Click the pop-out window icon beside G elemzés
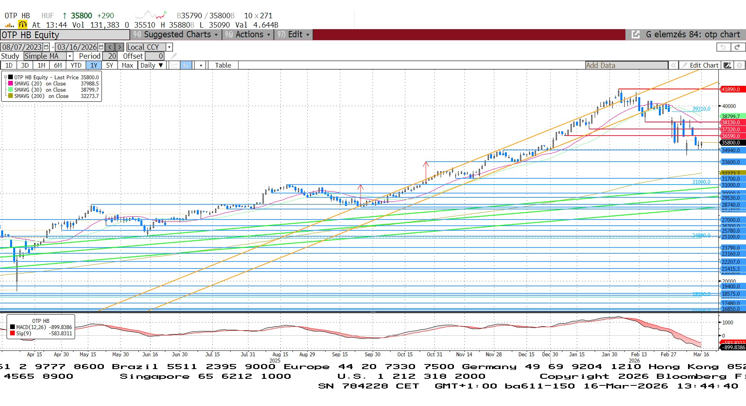The height and width of the screenshot is (406, 746). point(636,35)
